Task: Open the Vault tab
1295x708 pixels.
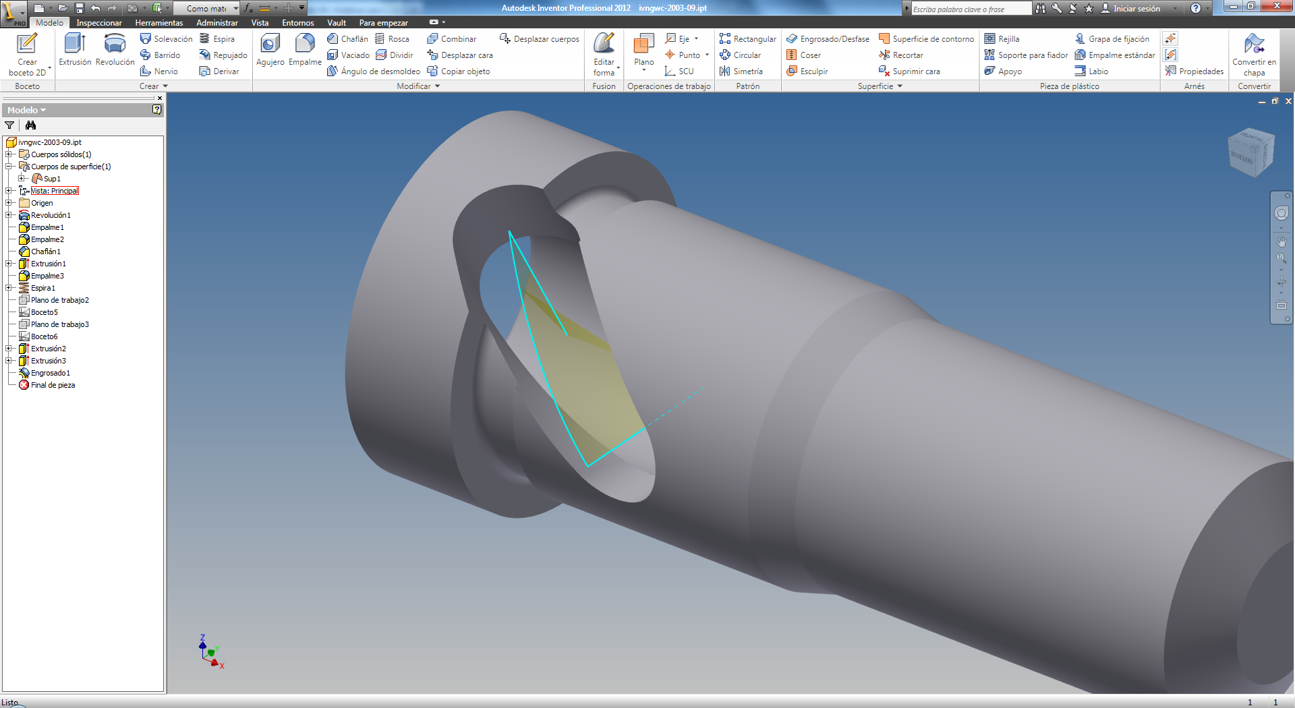Action: (x=337, y=22)
